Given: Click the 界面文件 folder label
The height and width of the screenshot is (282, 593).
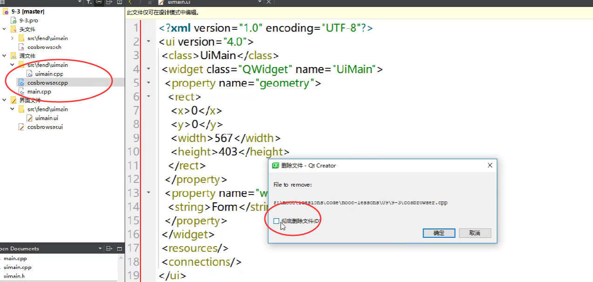Looking at the screenshot, I should coord(30,100).
